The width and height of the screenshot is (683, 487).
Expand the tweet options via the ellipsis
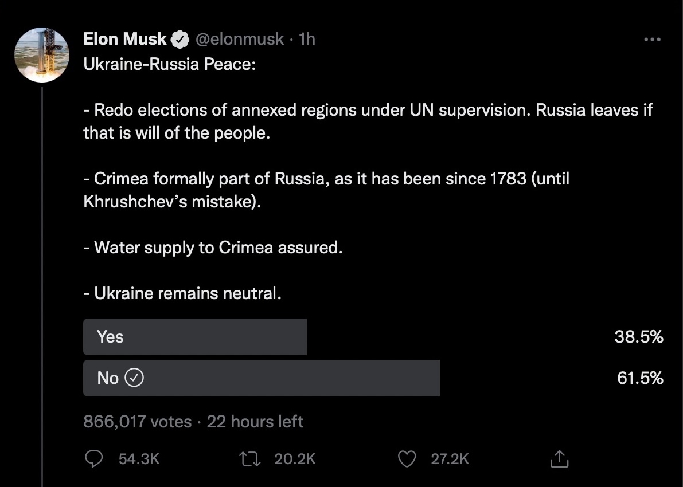pyautogui.click(x=652, y=39)
